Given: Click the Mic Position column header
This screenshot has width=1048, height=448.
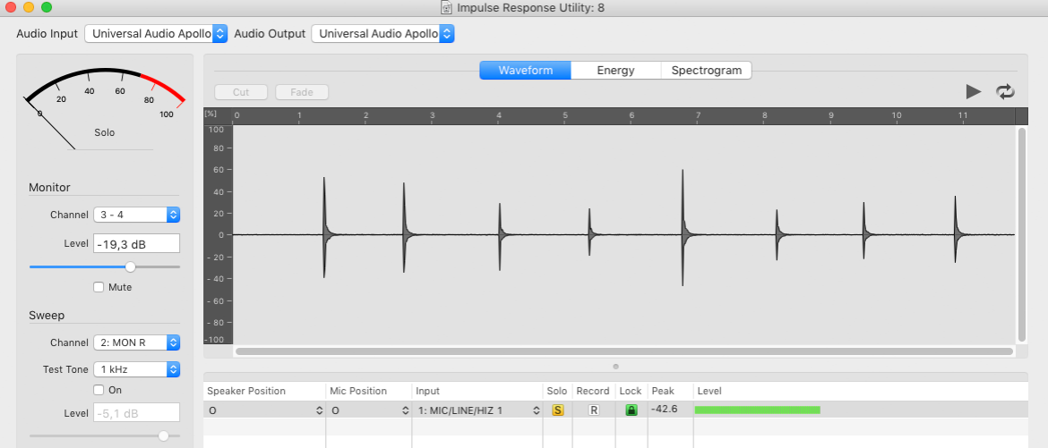Looking at the screenshot, I should point(358,391).
